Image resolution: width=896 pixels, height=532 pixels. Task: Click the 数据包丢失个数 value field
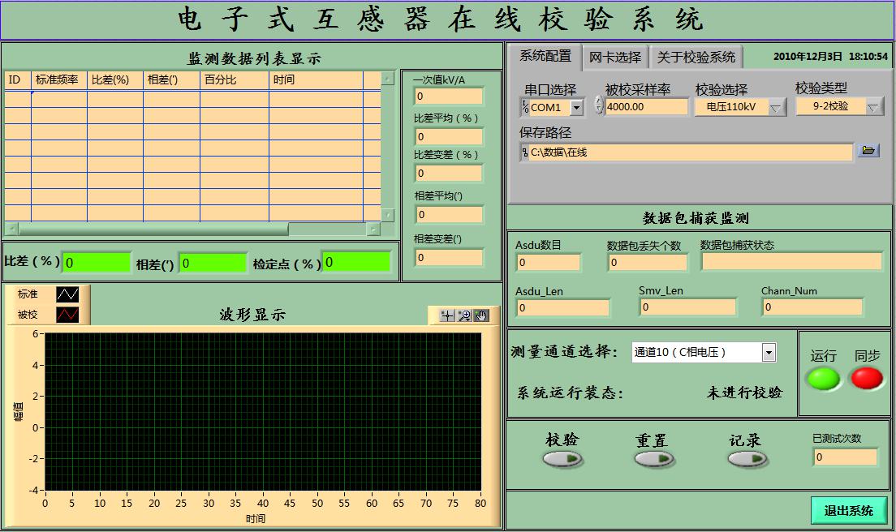(648, 262)
